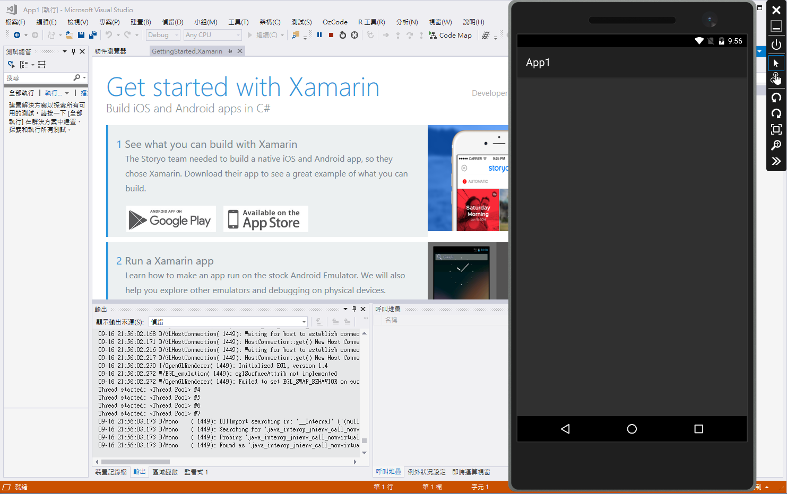Click the Google Play badge
This screenshot has width=787, height=494.
(171, 218)
